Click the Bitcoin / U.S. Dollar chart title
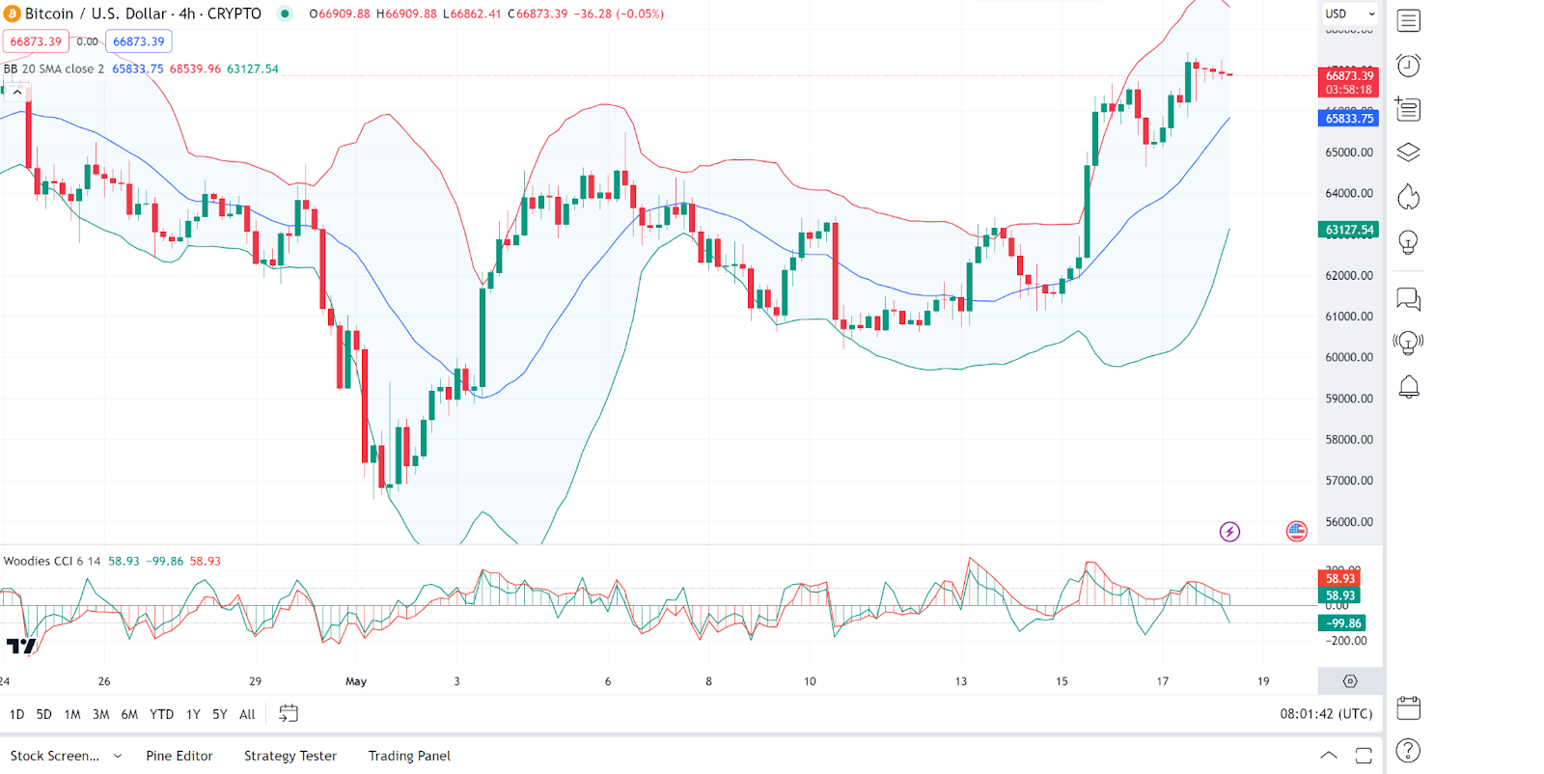The image size is (1544, 774). (143, 14)
